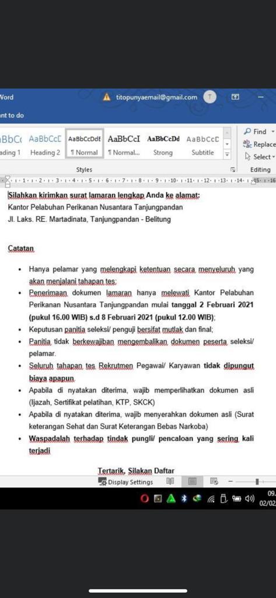Click the Display Settings status bar icon
Image resolution: width=276 pixels, height=598 pixels.
(x=103, y=482)
